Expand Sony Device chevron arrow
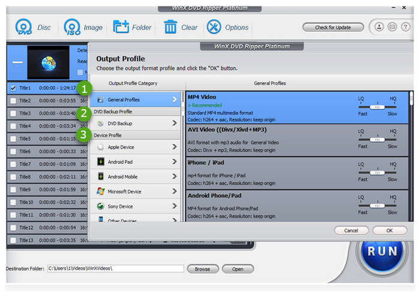Screen dimensions: 420x296 (x=175, y=206)
